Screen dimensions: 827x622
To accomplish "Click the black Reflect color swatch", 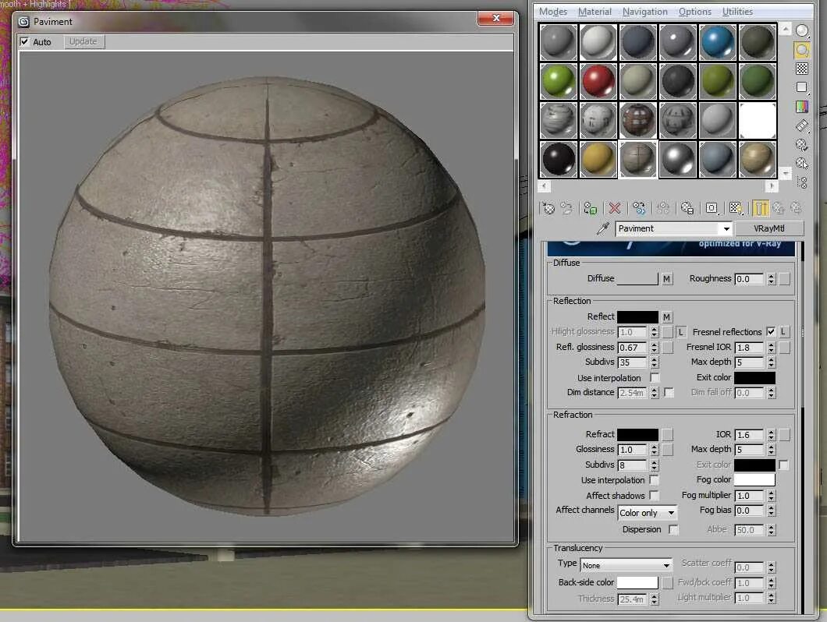I will coord(637,316).
